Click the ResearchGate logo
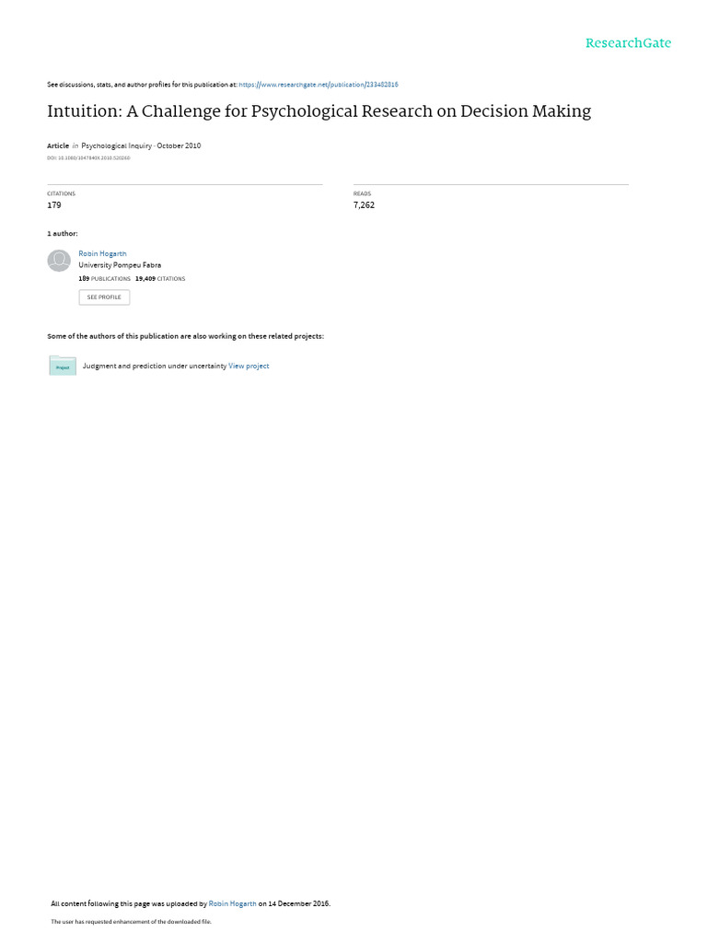 pos(628,42)
